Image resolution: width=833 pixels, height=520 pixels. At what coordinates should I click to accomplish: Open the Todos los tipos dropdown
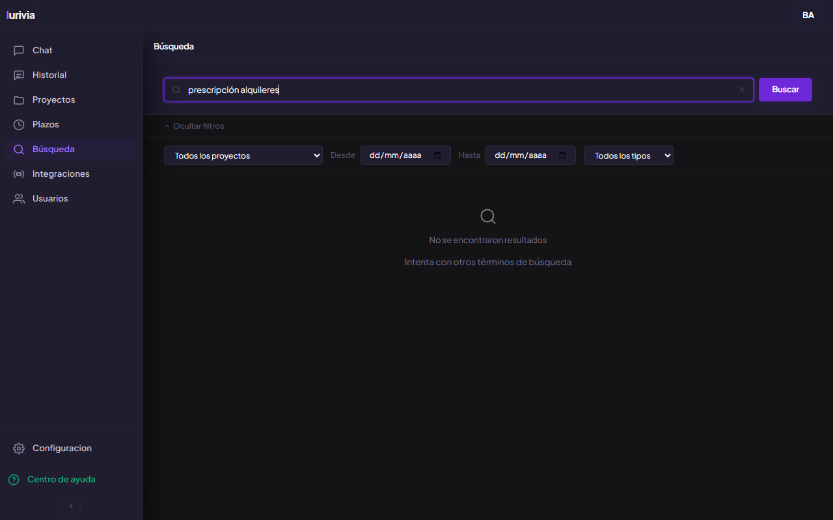(x=629, y=155)
